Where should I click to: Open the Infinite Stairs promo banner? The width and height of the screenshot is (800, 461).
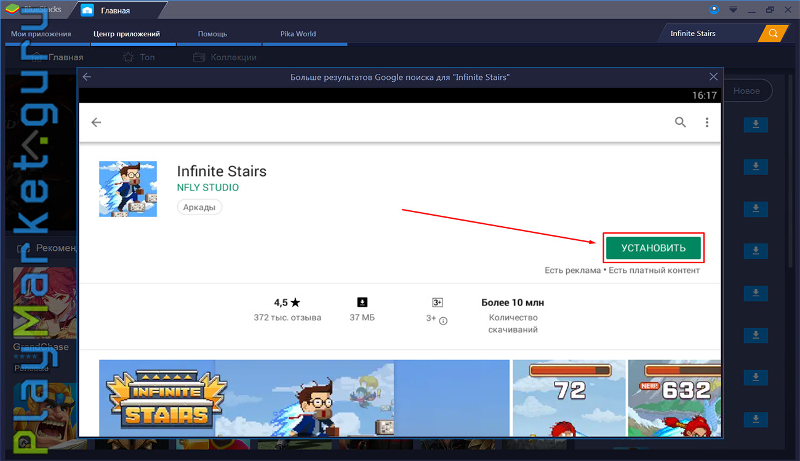click(304, 398)
